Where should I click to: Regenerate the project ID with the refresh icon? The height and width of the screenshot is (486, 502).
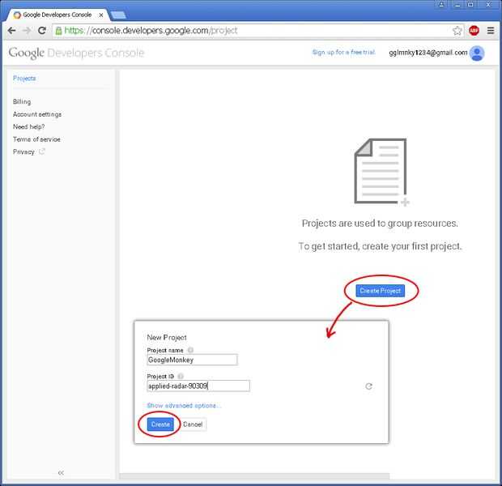tap(368, 386)
